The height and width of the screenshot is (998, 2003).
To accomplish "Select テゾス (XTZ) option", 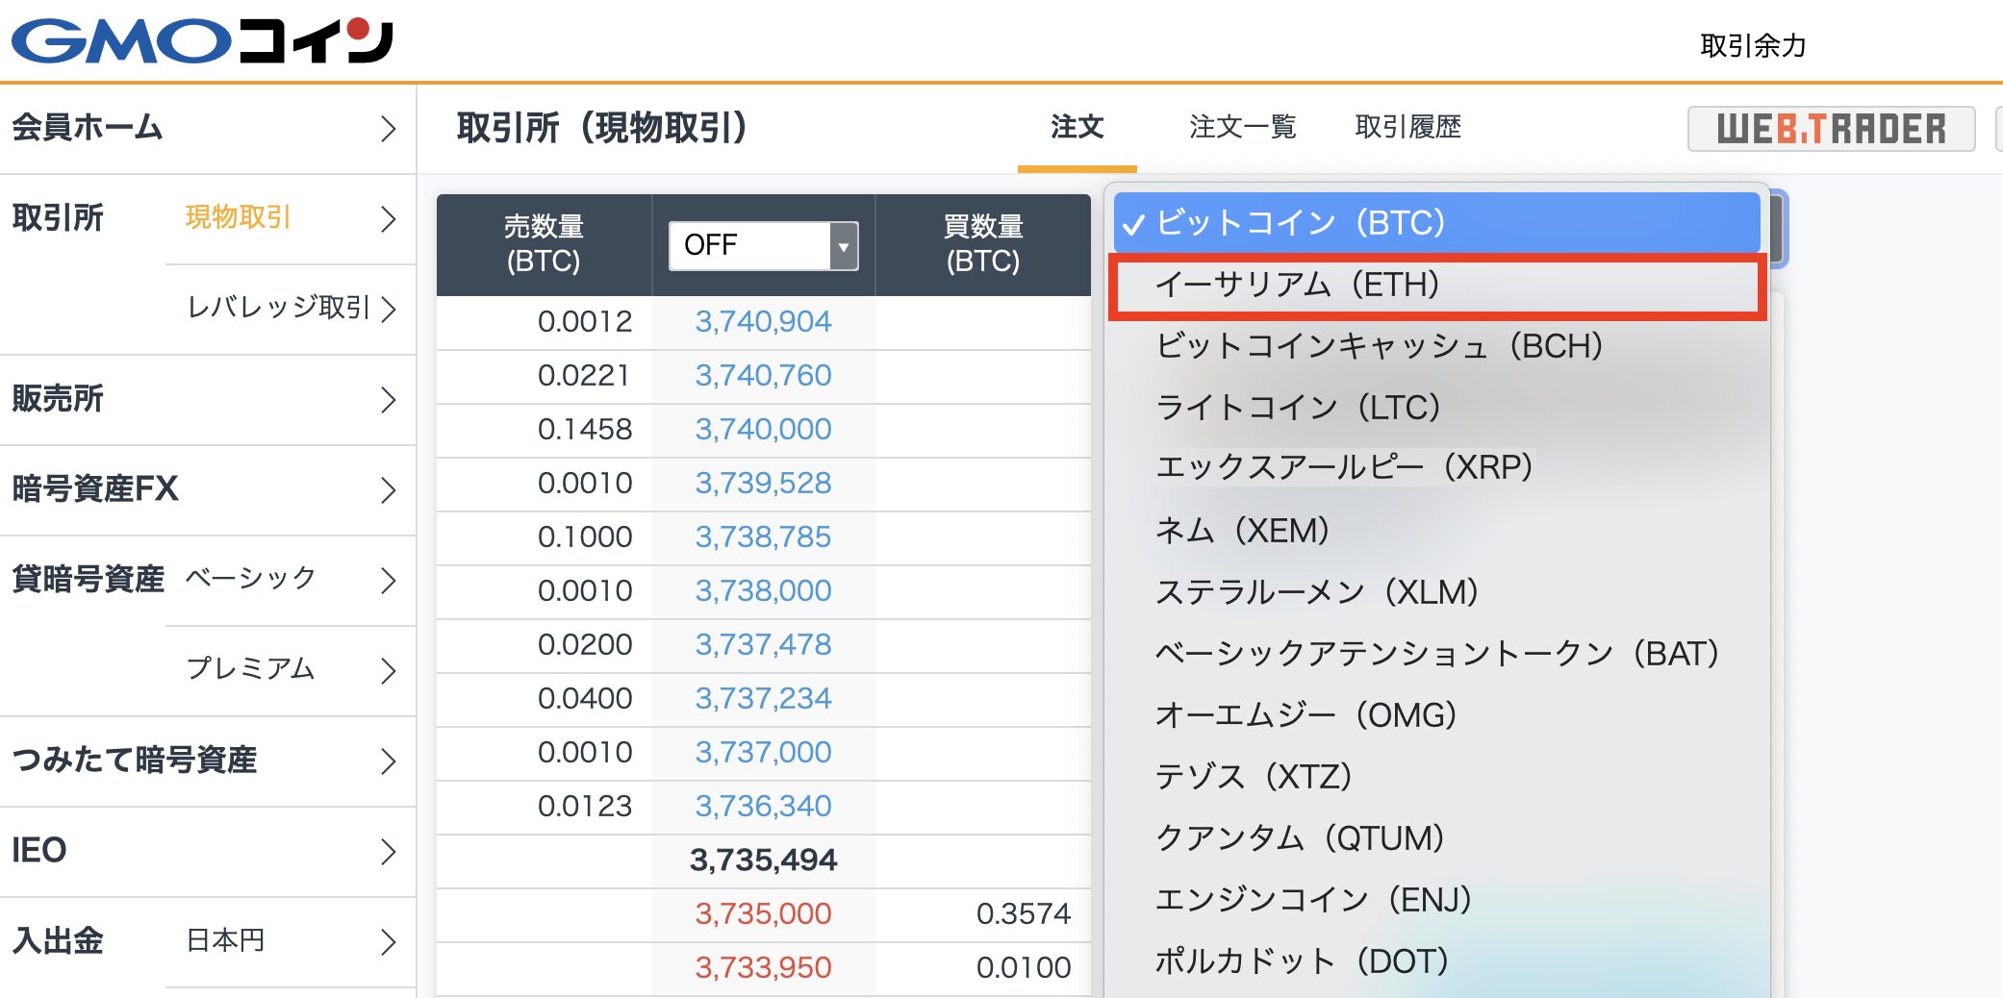I will click(1437, 777).
